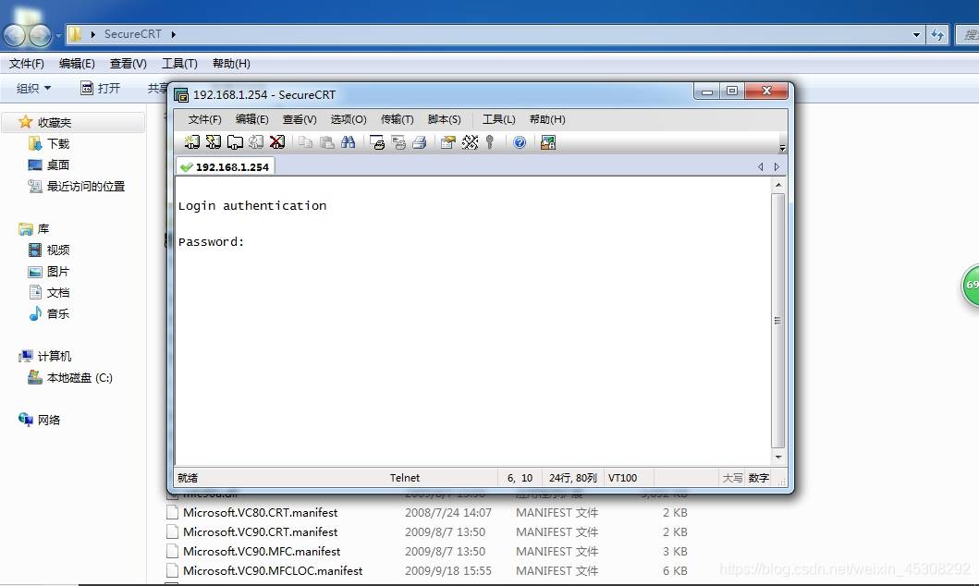
Task: Select 下载 folder in navigation pane
Action: click(58, 143)
